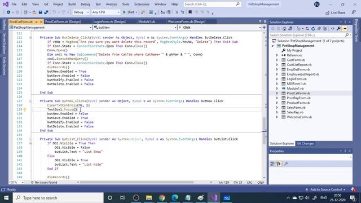361x203 pixels.
Task: Click Switch Views icon in Solution Explorer
Action: (x=290, y=29)
